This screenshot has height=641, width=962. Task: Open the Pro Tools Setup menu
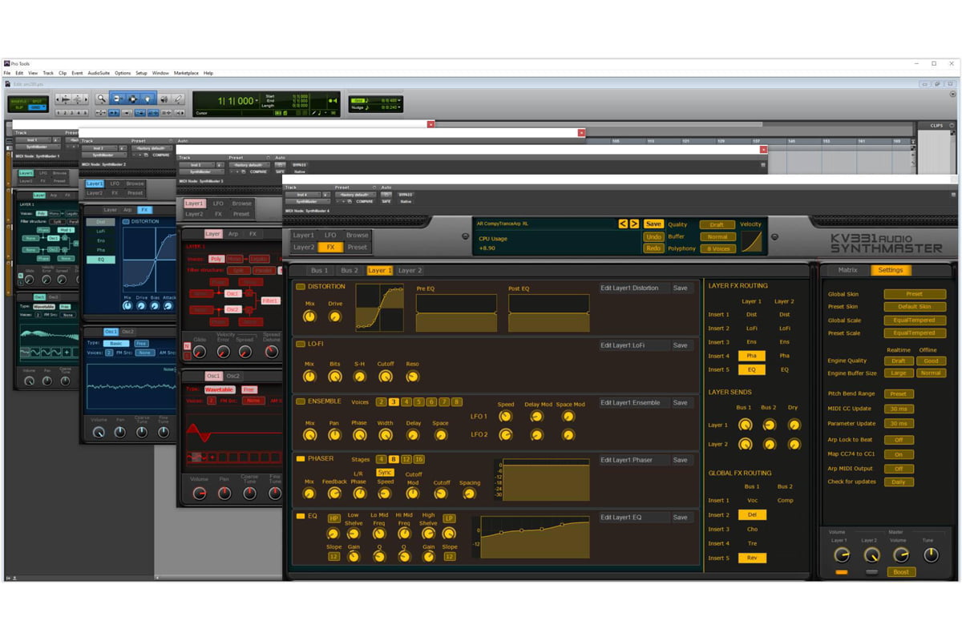[x=141, y=73]
